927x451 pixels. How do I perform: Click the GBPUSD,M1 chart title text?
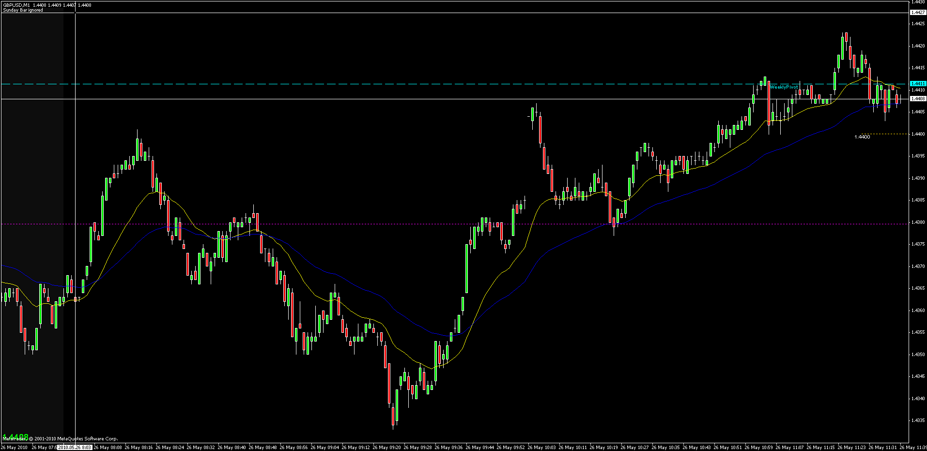(16, 5)
